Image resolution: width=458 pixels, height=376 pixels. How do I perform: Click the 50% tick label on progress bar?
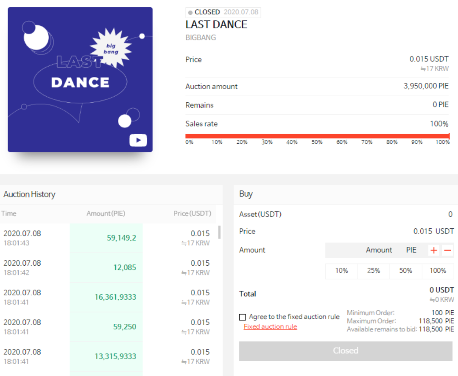(317, 143)
